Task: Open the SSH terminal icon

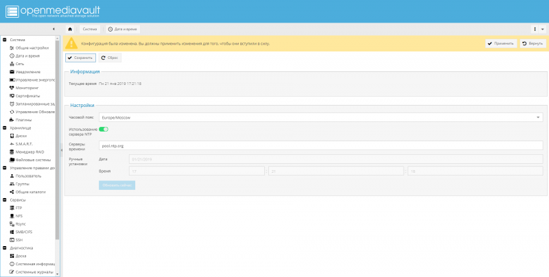Action: pos(12,240)
